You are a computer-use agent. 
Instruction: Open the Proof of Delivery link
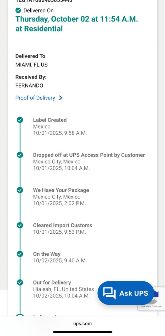(35, 98)
